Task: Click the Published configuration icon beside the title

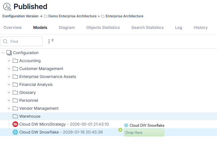Action: (x=7, y=7)
